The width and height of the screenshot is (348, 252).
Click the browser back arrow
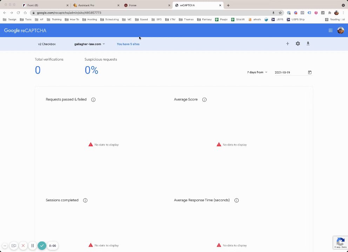(x=5, y=13)
